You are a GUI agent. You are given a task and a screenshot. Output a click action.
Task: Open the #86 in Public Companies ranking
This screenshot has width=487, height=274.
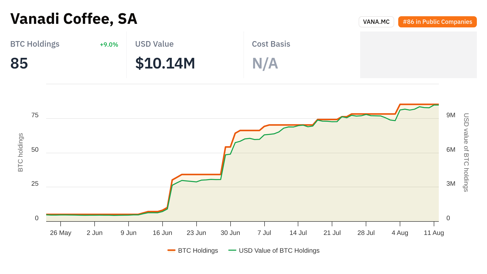pyautogui.click(x=437, y=22)
